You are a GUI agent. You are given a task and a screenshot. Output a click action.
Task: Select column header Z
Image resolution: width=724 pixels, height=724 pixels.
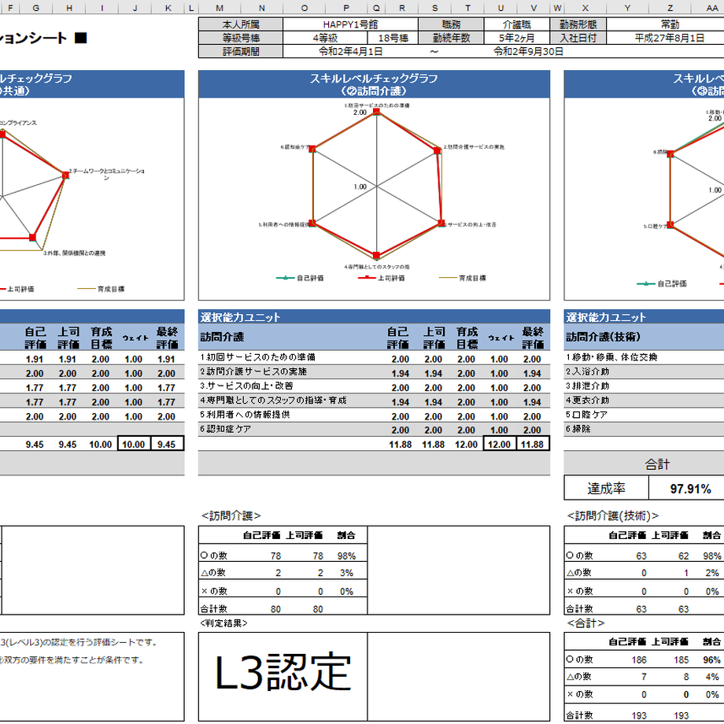[x=670, y=7]
